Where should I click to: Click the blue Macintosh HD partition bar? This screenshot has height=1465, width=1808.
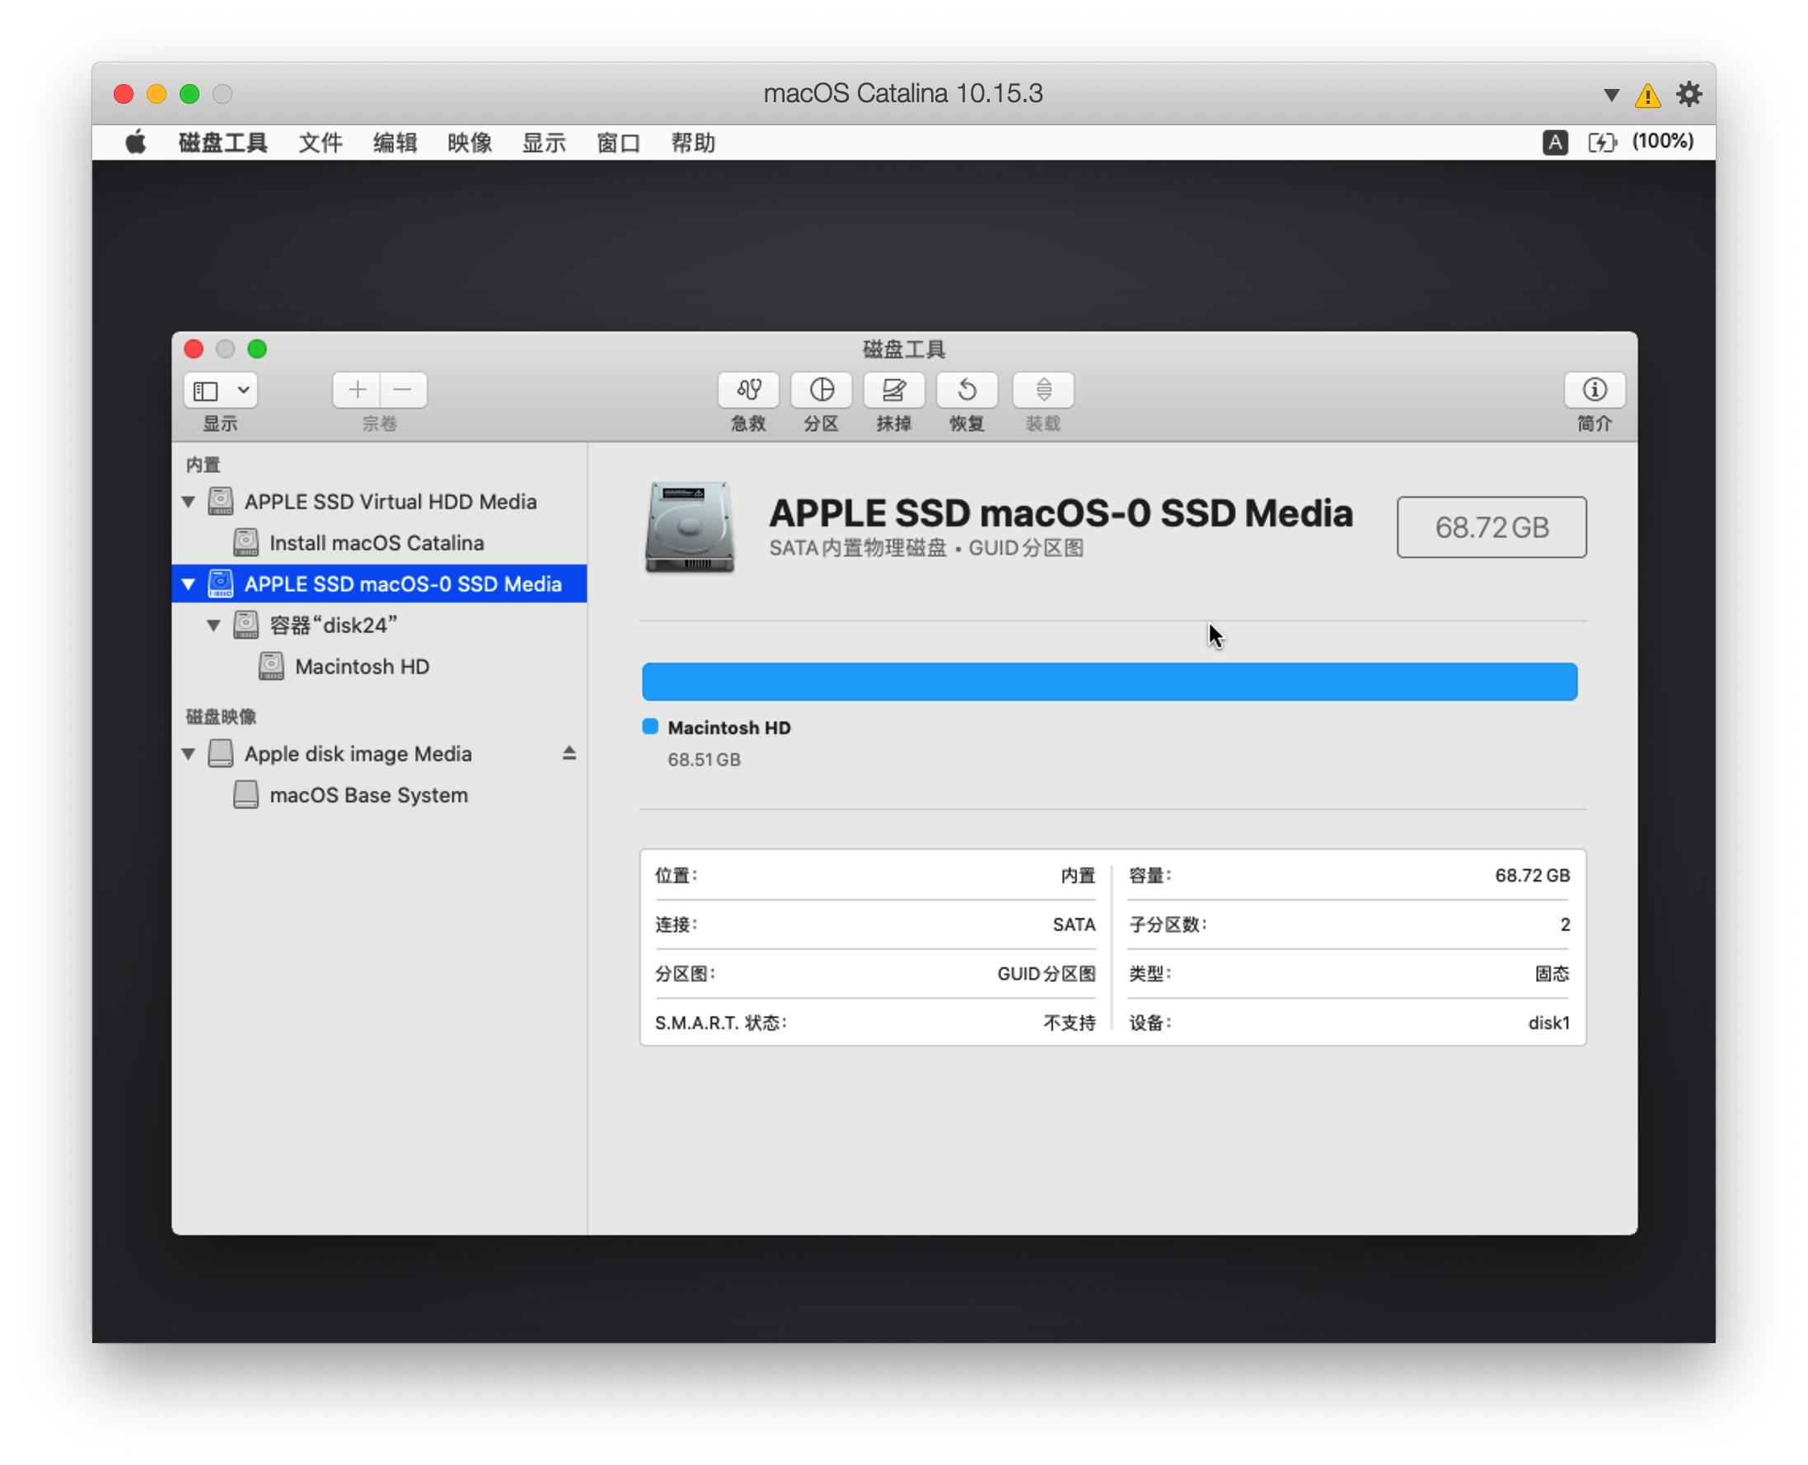tap(1108, 682)
